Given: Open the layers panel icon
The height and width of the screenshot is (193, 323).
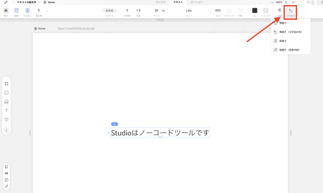Looking at the screenshot, I should pos(6,173).
